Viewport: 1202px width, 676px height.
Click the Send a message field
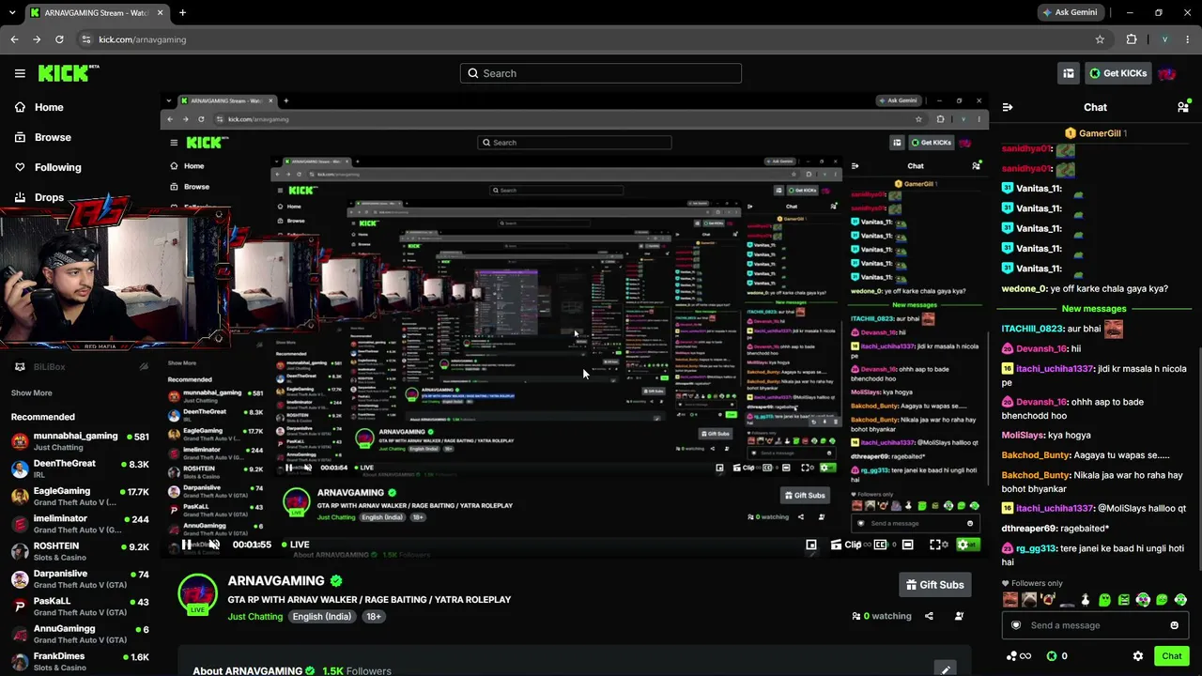pyautogui.click(x=1094, y=625)
